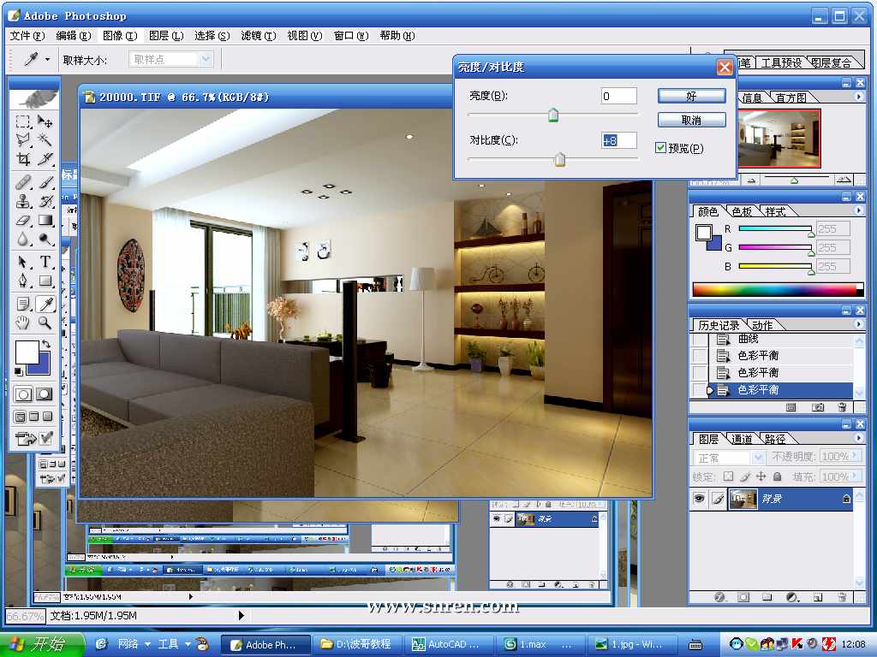This screenshot has width=877, height=657.
Task: Open the History panel flyout menu
Action: tap(858, 324)
